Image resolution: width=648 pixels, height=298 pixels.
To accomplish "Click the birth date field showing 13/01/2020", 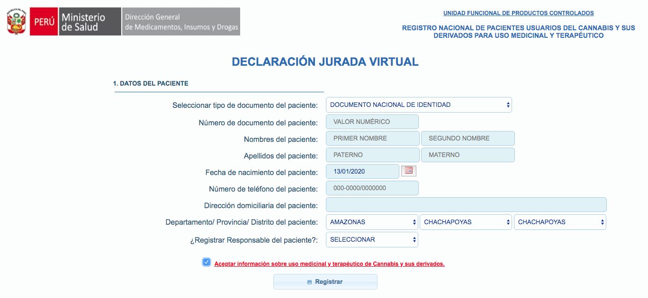I will (x=363, y=171).
